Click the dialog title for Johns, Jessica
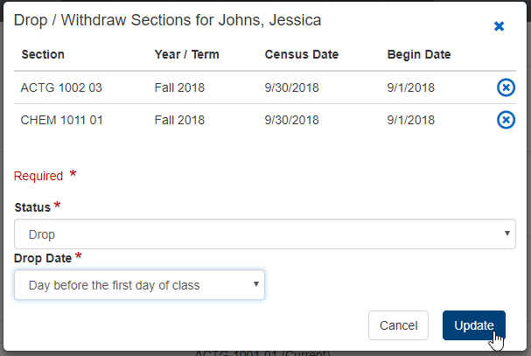The width and height of the screenshot is (531, 356). (x=160, y=19)
